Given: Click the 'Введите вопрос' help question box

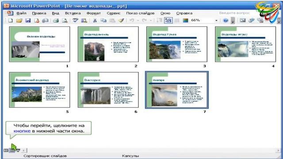Looking at the screenshot, I should [234, 13].
